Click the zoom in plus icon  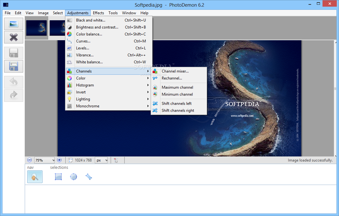(x=59, y=160)
